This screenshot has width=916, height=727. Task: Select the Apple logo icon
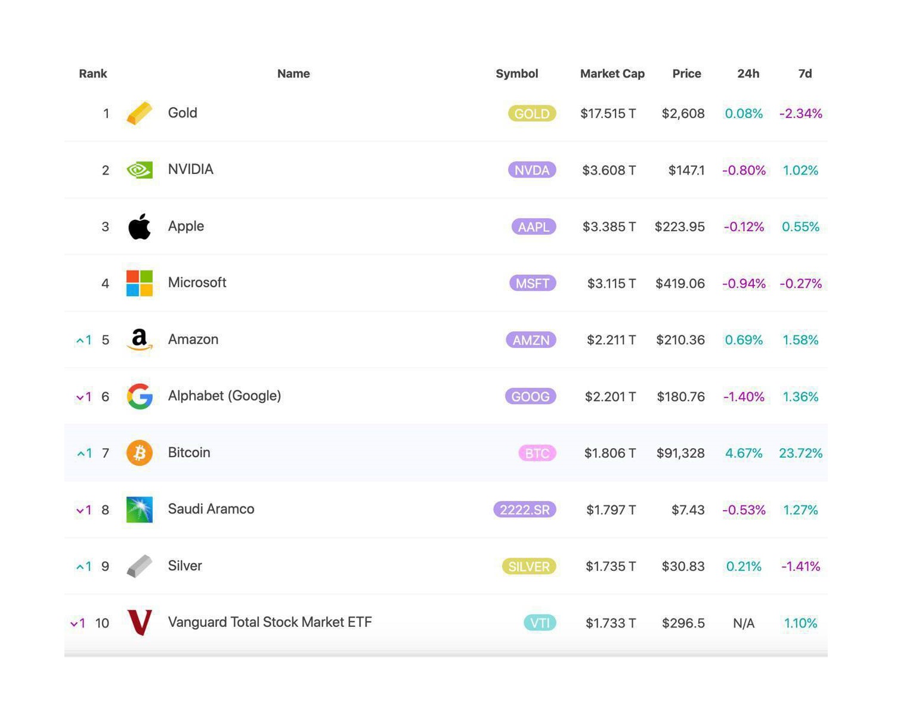point(140,226)
